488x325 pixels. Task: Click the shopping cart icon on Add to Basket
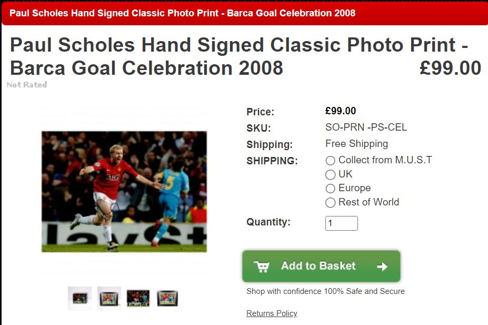[262, 267]
